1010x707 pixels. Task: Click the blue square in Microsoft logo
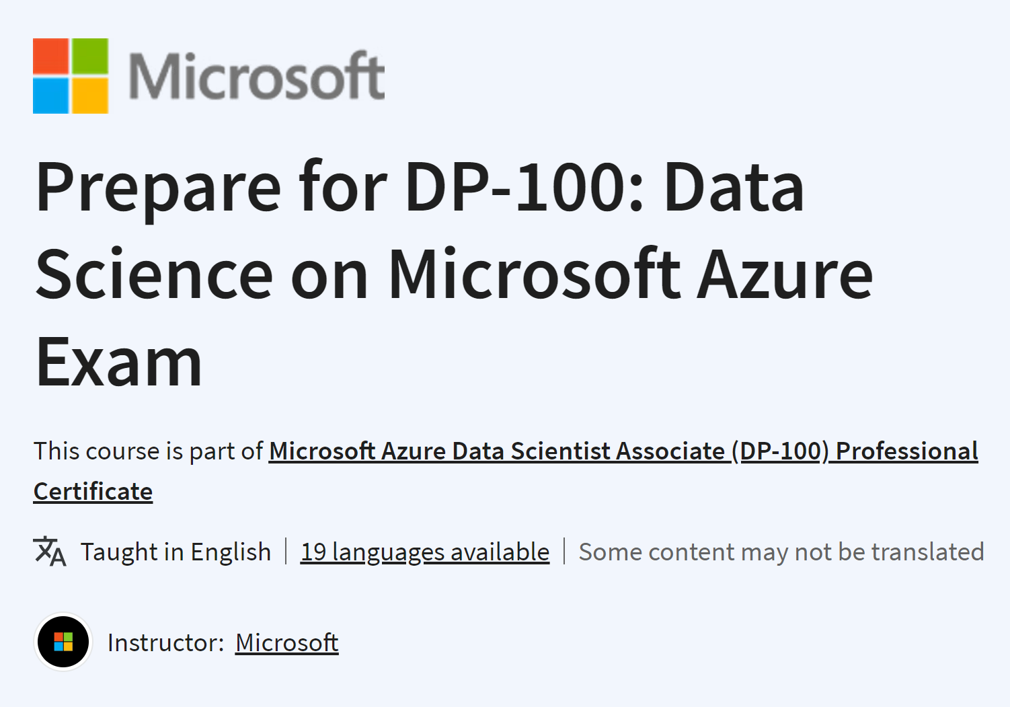point(51,96)
